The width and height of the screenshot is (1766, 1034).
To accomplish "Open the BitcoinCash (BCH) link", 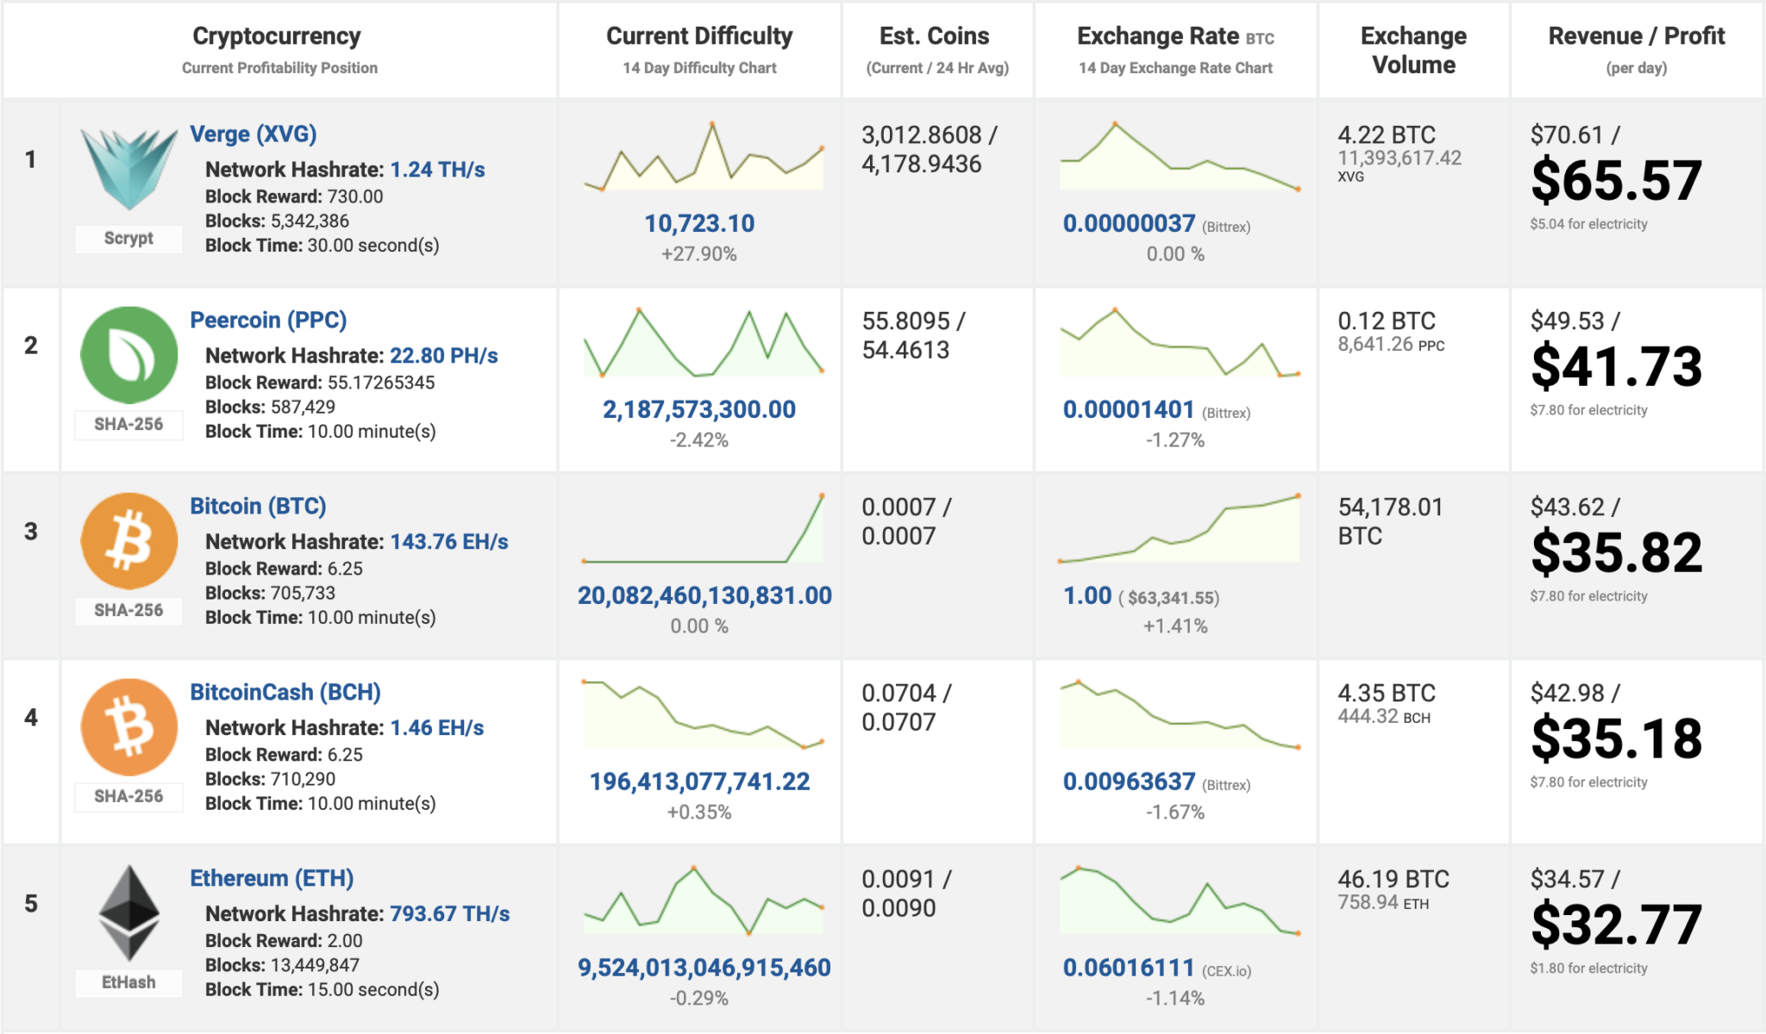I will pyautogui.click(x=285, y=693).
